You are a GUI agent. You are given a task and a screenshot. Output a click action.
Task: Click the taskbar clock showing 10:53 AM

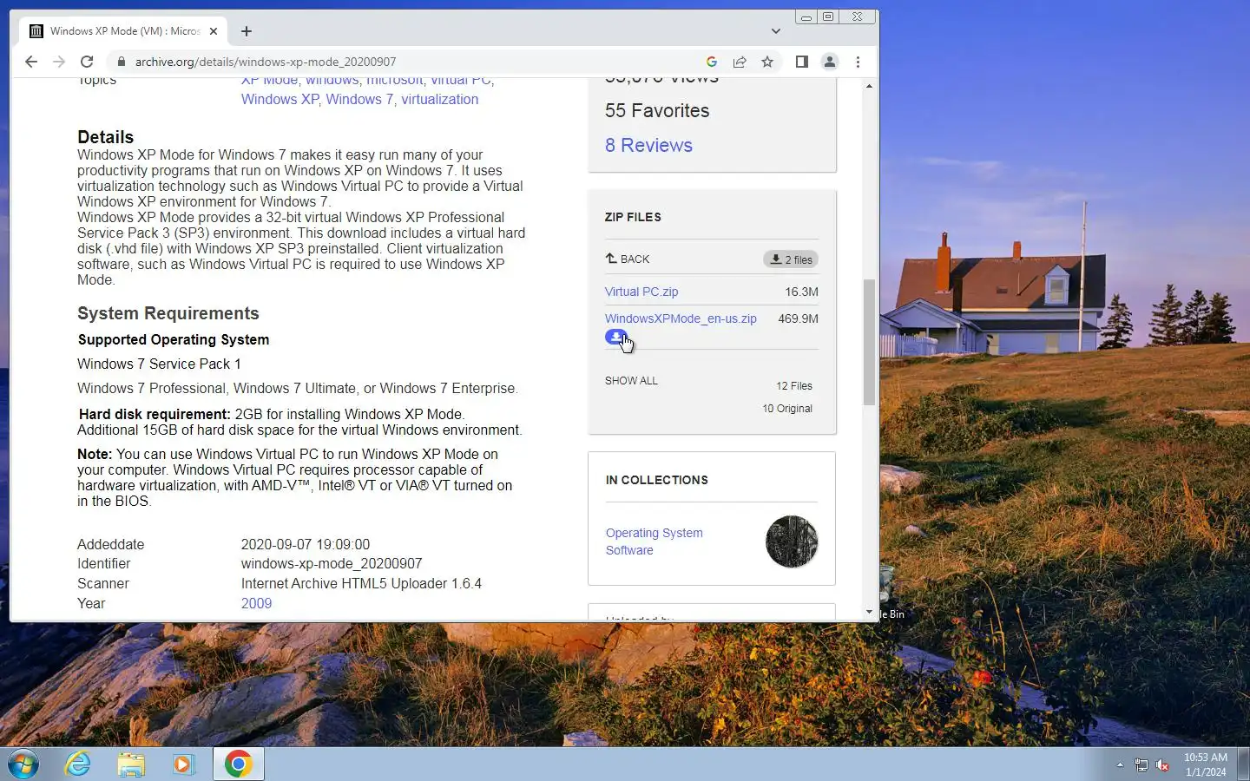pos(1206,765)
